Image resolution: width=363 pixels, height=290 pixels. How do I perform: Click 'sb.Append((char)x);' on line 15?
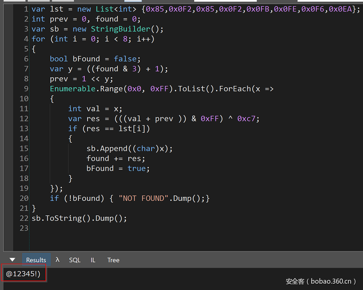[129, 149]
